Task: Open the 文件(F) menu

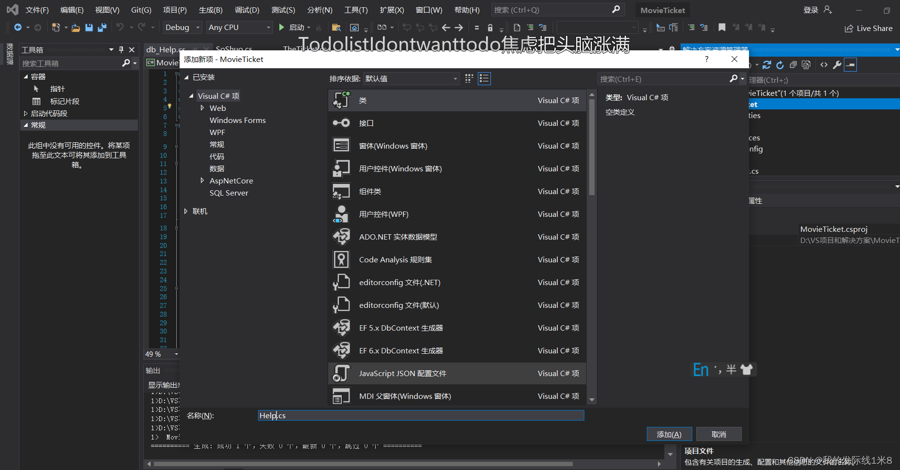Action: (x=37, y=10)
